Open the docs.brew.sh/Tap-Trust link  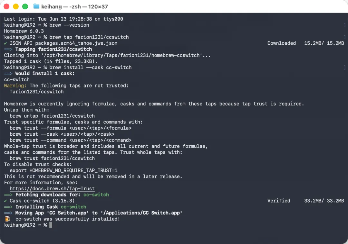tap(52, 189)
